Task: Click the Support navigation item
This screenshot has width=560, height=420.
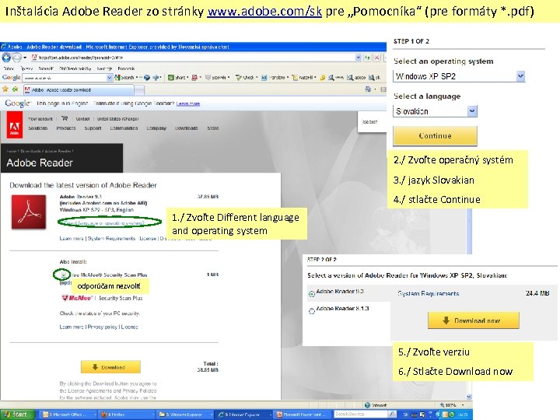Action: (93, 128)
